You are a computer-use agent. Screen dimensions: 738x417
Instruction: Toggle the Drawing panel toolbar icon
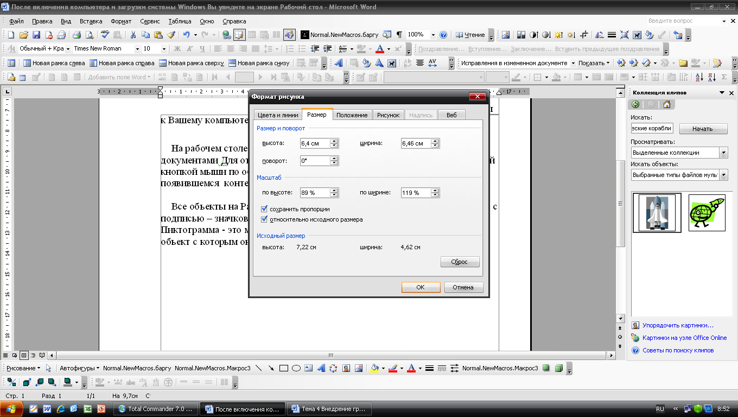coord(289,35)
